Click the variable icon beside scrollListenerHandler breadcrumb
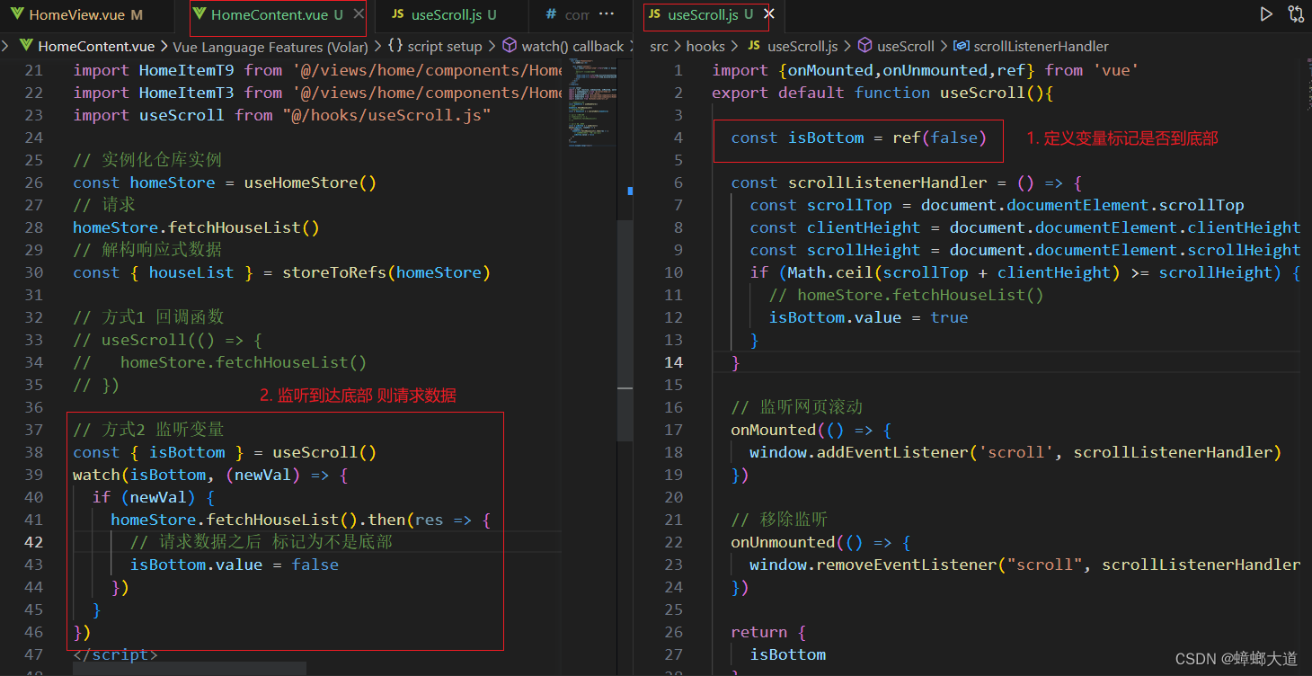Screen dimensions: 1312x676 [x=961, y=46]
